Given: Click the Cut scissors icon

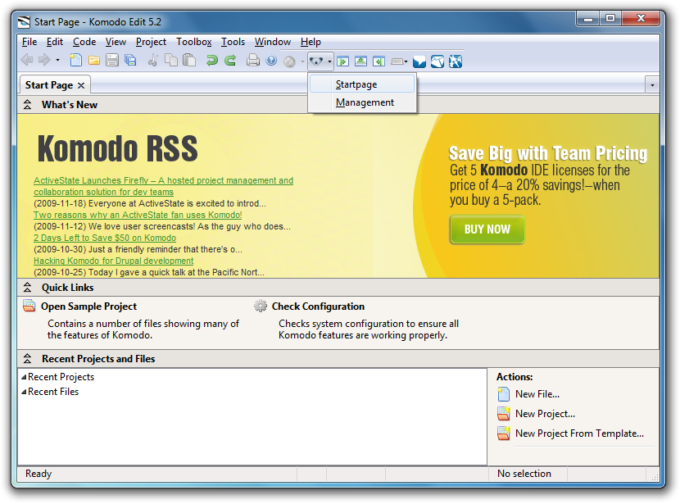Looking at the screenshot, I should coord(152,61).
